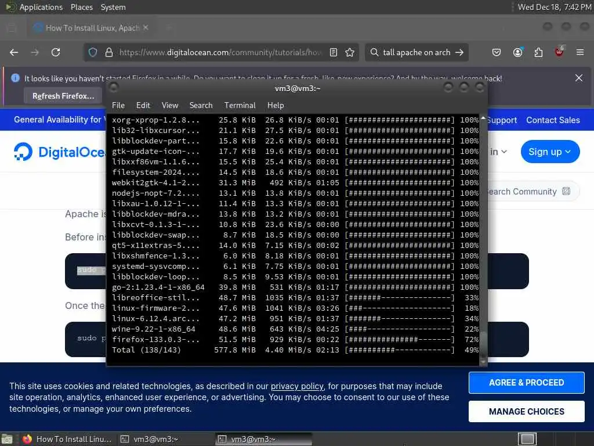Open the Places menu
The height and width of the screenshot is (446, 594).
pyautogui.click(x=81, y=7)
